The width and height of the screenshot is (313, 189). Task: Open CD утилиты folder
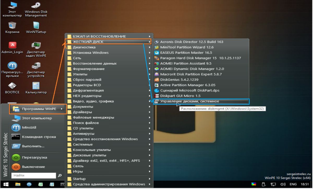(x=109, y=128)
